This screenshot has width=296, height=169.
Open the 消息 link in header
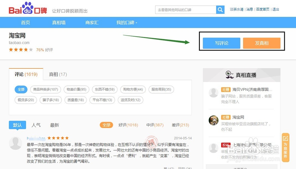pyautogui.click(x=250, y=9)
